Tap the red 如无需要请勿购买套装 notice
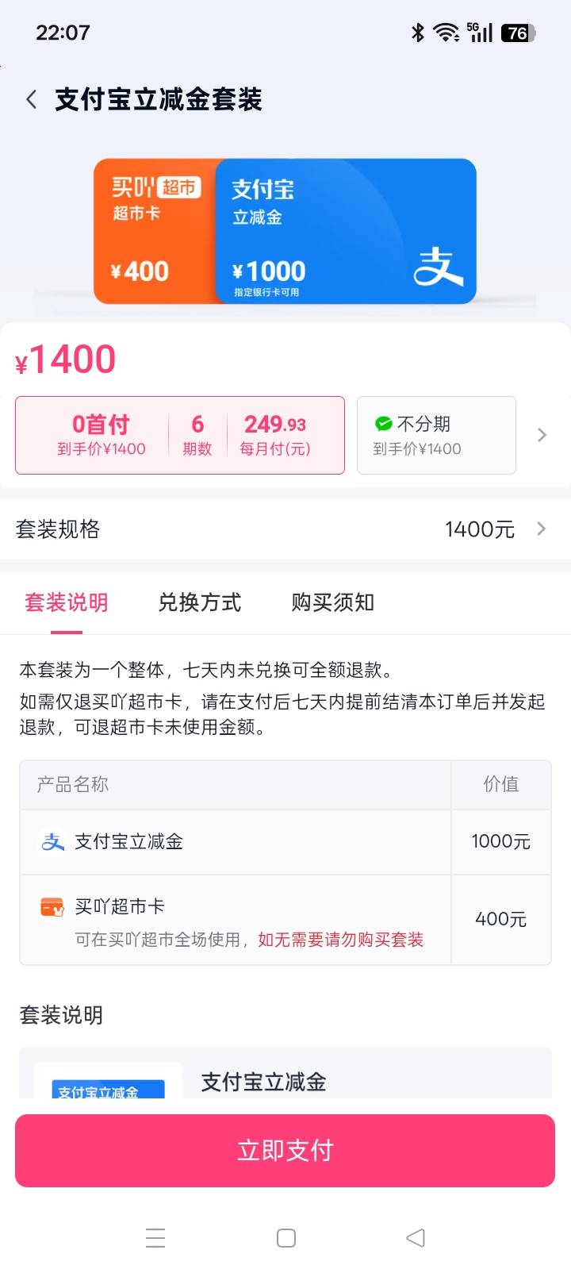Image resolution: width=571 pixels, height=1273 pixels. pos(341,940)
